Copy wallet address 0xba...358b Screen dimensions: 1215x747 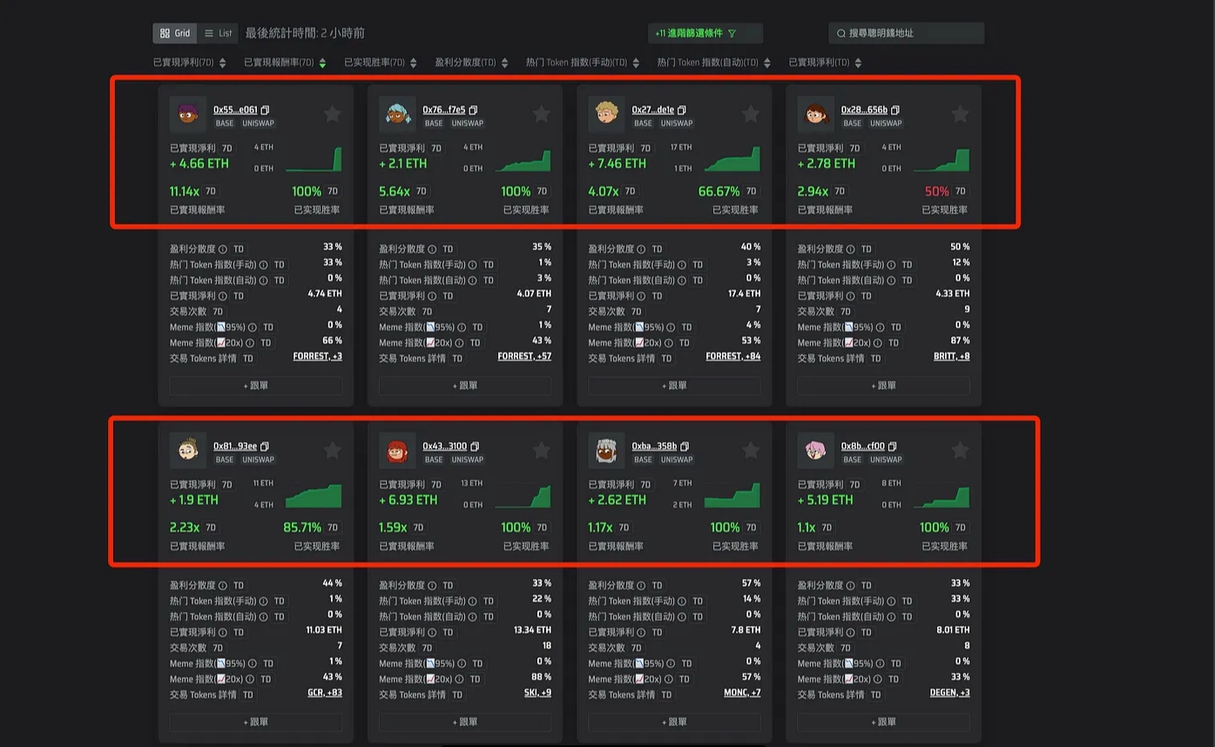pos(685,447)
